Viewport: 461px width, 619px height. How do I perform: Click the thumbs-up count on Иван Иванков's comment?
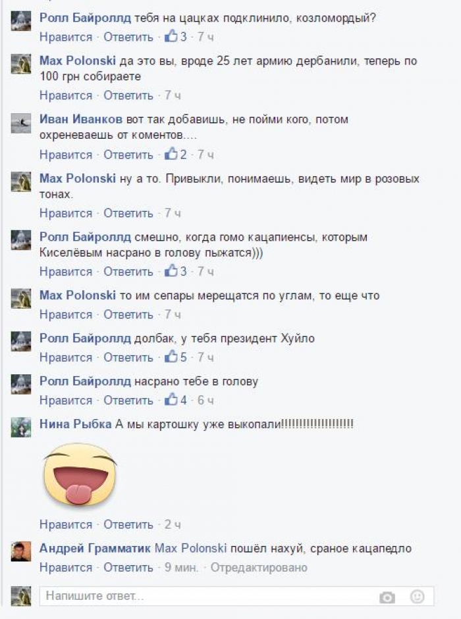point(183,155)
